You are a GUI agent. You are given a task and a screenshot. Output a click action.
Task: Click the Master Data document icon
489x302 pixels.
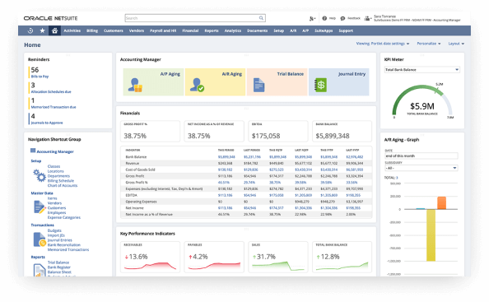(x=40, y=207)
